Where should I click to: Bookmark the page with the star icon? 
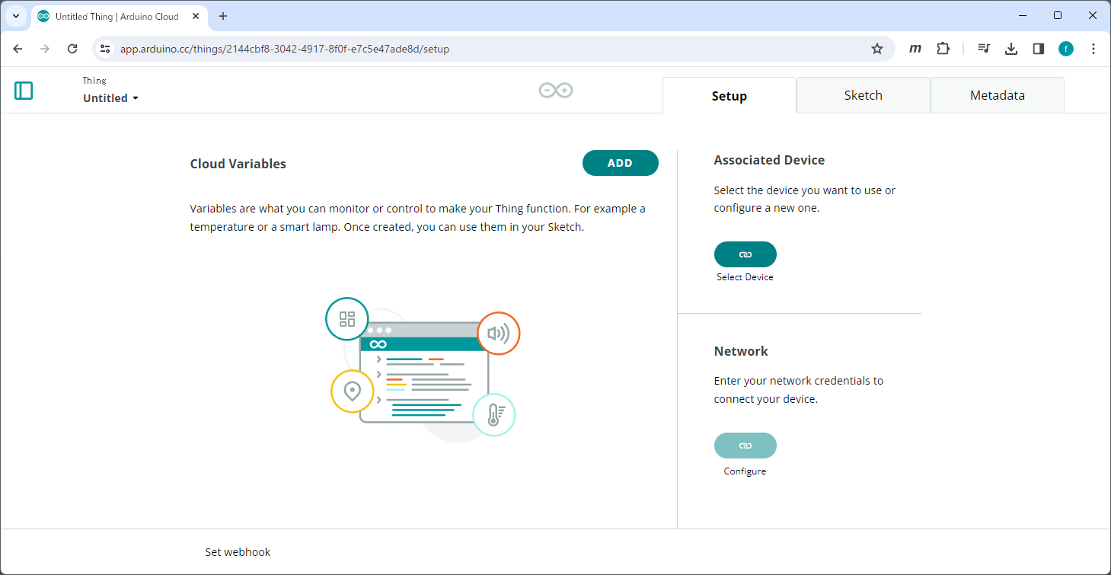pyautogui.click(x=877, y=48)
